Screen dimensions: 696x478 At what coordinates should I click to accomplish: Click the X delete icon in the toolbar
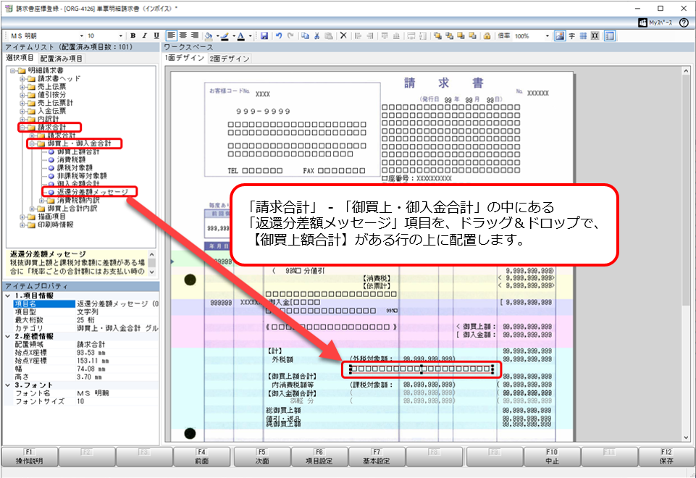pyautogui.click(x=343, y=36)
